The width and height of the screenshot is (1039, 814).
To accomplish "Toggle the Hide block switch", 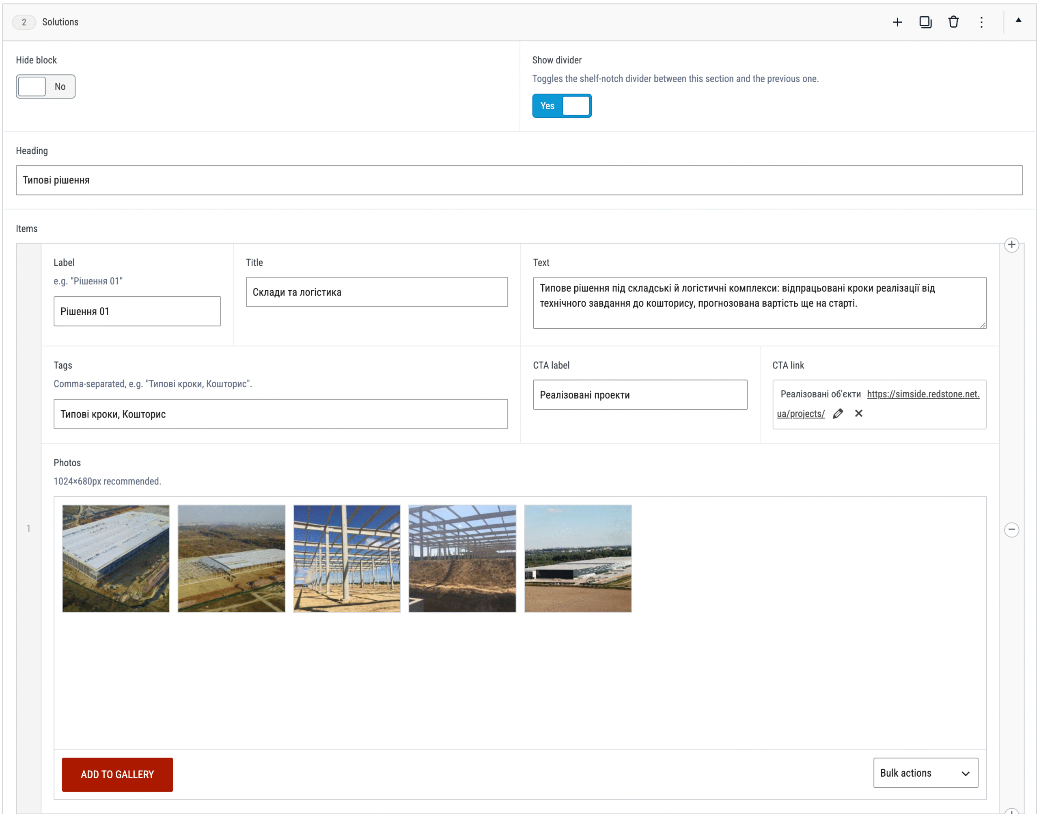I will point(46,86).
